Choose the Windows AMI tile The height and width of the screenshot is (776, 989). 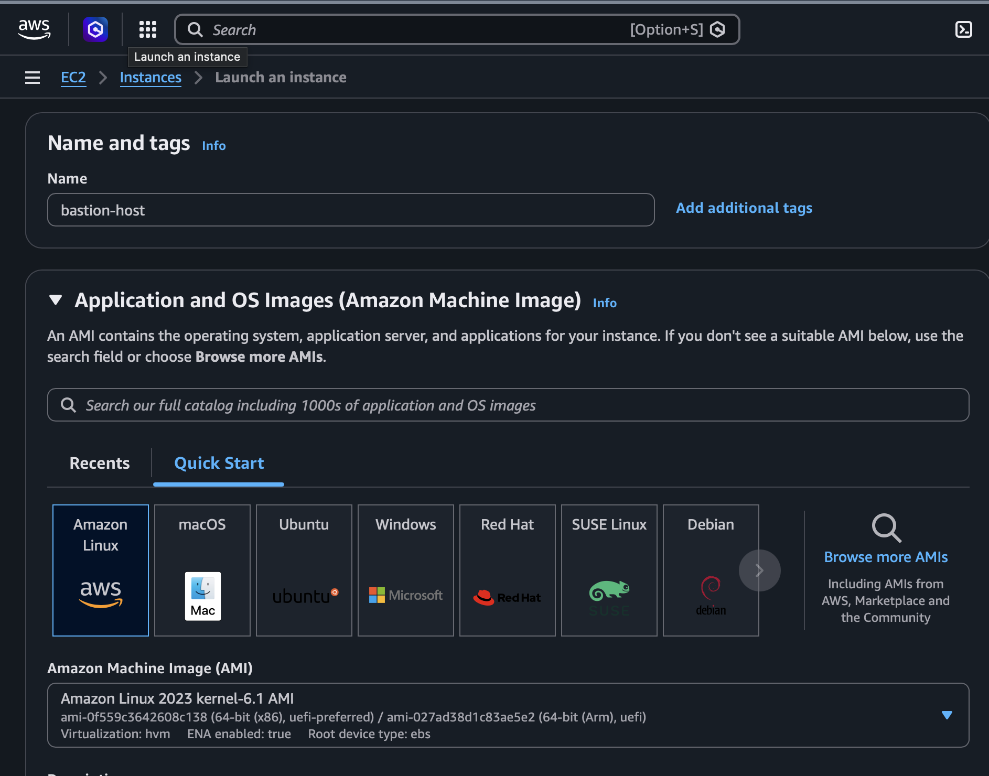406,570
